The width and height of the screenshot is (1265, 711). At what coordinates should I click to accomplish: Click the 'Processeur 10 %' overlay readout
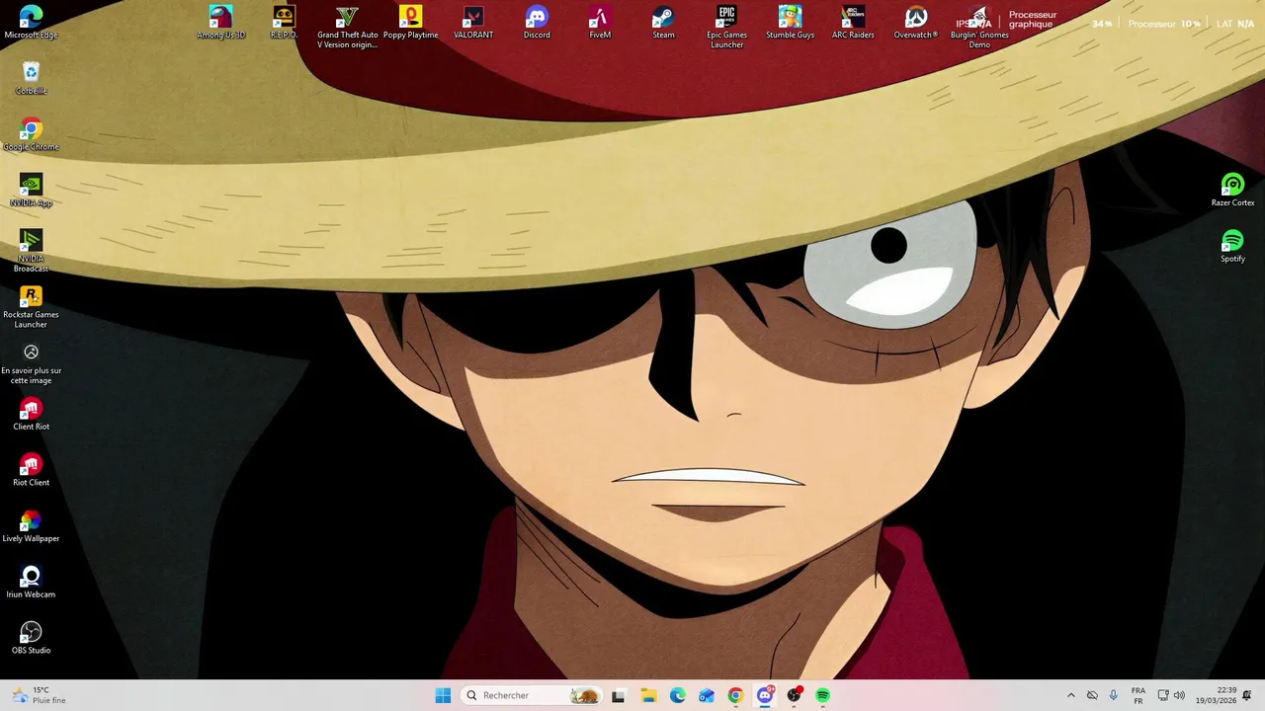coord(1164,24)
